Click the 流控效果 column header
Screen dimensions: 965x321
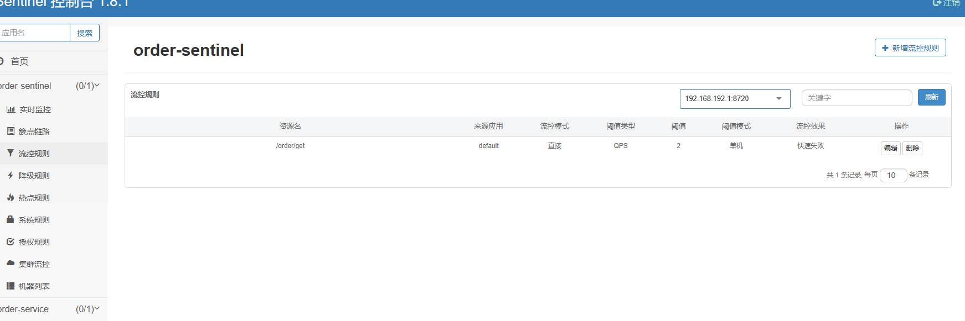pyautogui.click(x=811, y=127)
